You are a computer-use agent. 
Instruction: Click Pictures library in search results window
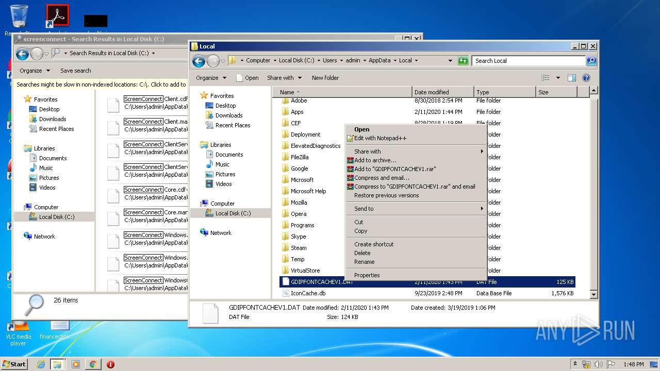pos(49,178)
